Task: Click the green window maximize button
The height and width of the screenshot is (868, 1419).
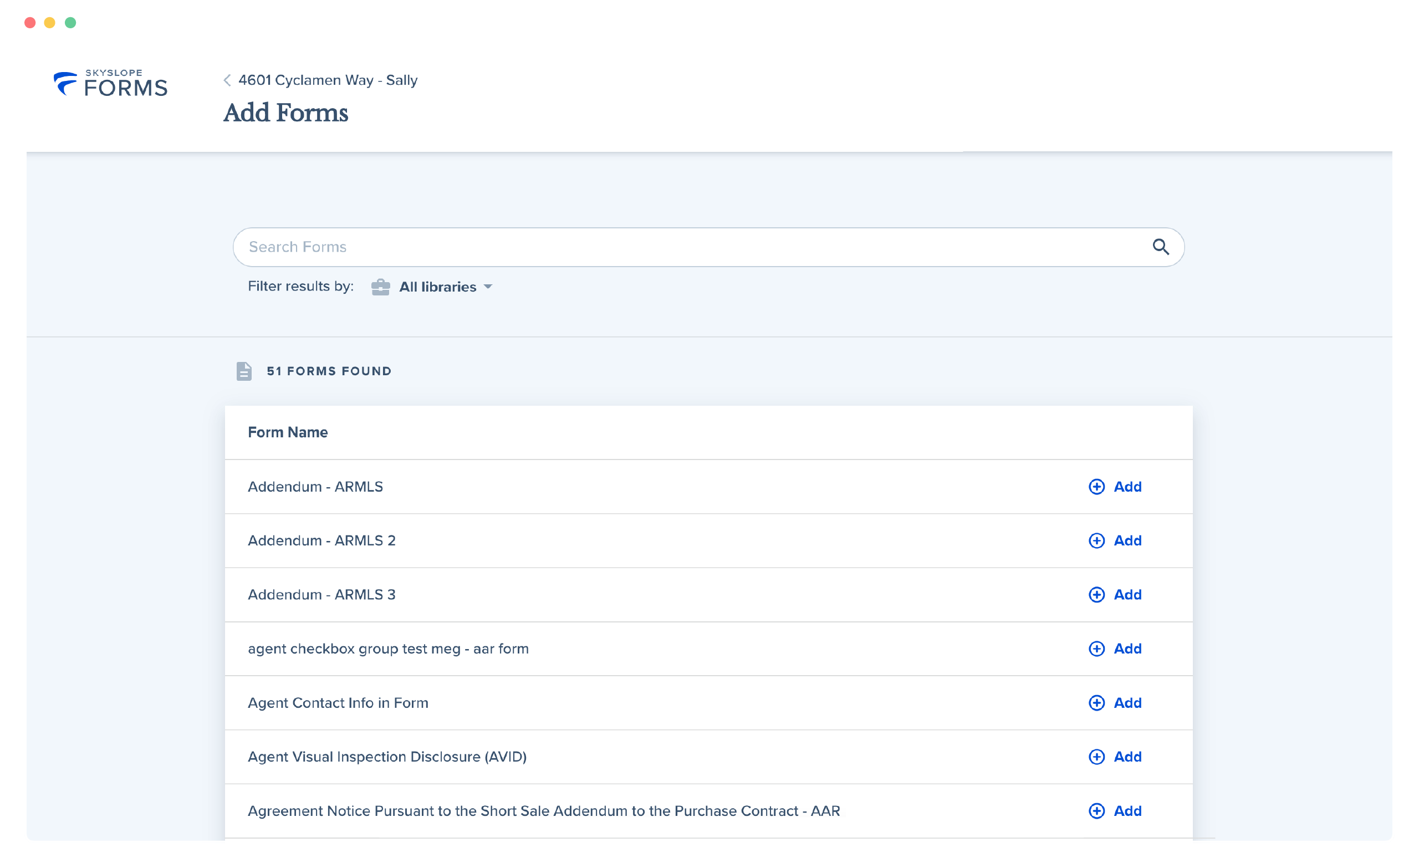Action: [70, 23]
